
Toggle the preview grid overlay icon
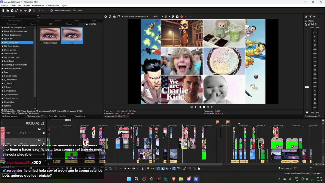pyautogui.click(x=166, y=17)
